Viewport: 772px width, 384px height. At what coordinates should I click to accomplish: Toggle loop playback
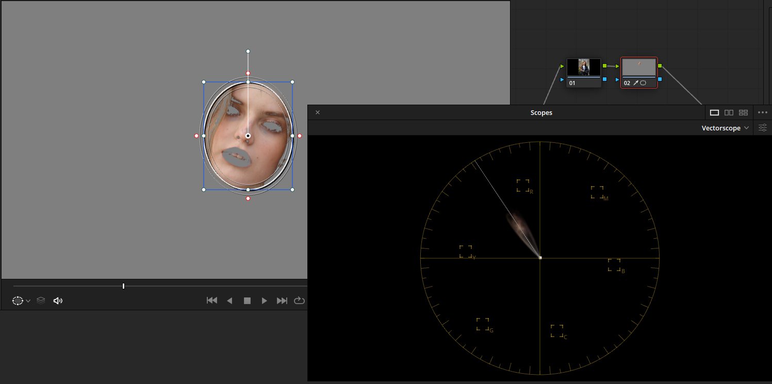pyautogui.click(x=299, y=300)
